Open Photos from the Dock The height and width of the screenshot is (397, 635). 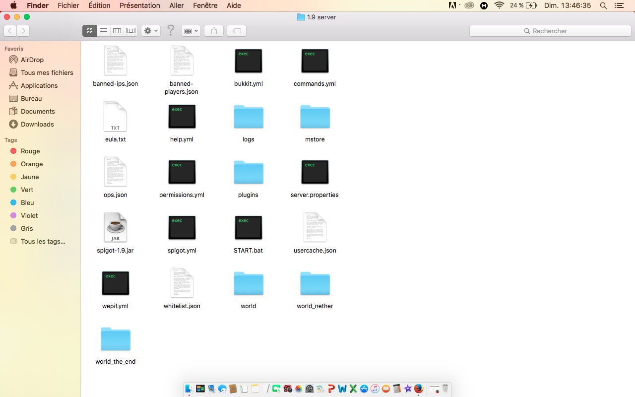click(299, 389)
